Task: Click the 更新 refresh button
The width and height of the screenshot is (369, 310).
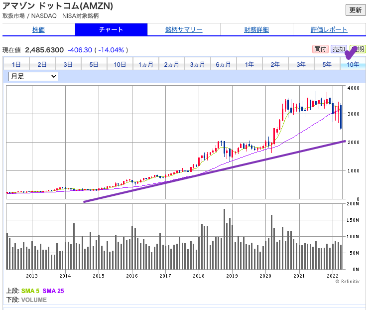Action: 356,10
